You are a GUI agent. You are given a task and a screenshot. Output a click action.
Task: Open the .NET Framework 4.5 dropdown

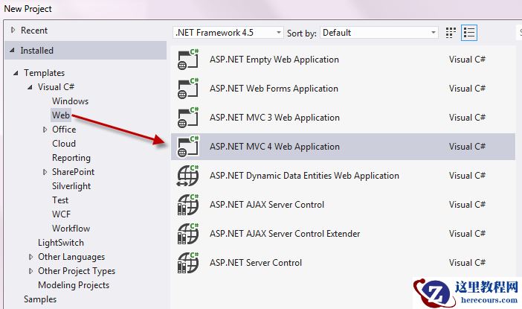(x=228, y=33)
